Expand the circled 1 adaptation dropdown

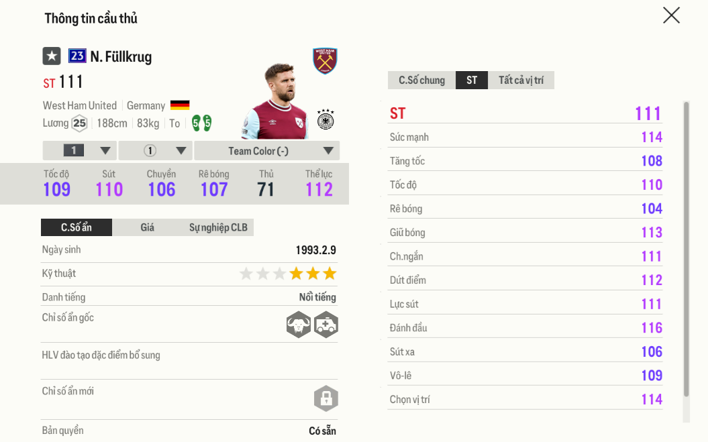[156, 151]
